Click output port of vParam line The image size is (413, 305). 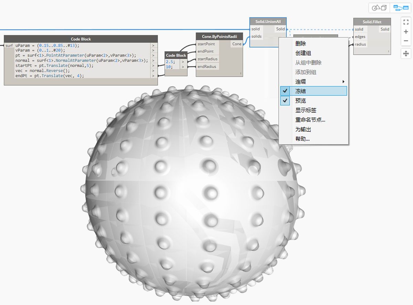click(x=154, y=50)
